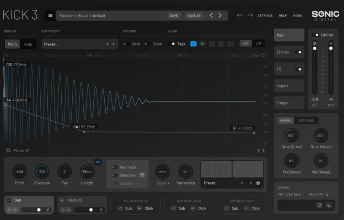Add a yellow Click layer
The image size is (344, 220).
(x=145, y=208)
